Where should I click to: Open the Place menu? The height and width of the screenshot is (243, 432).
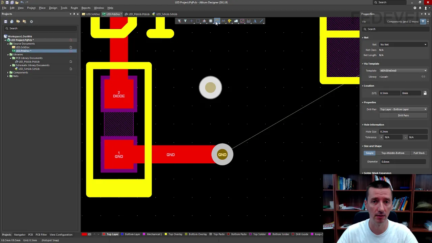click(x=42, y=8)
